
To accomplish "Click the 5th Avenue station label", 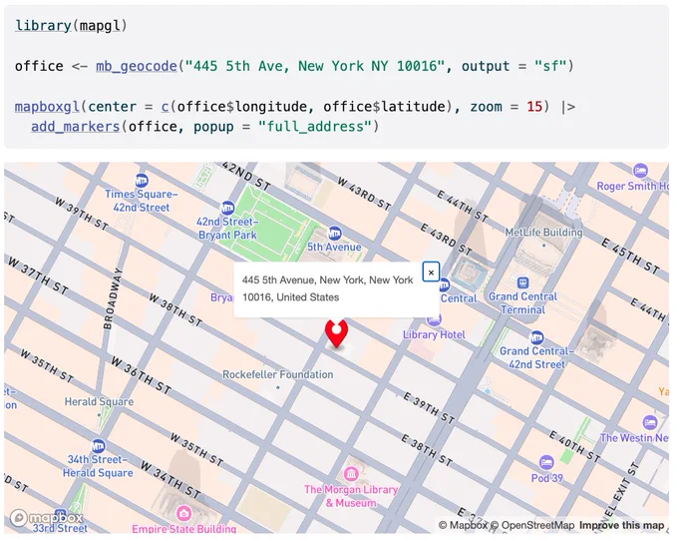I will pyautogui.click(x=334, y=247).
